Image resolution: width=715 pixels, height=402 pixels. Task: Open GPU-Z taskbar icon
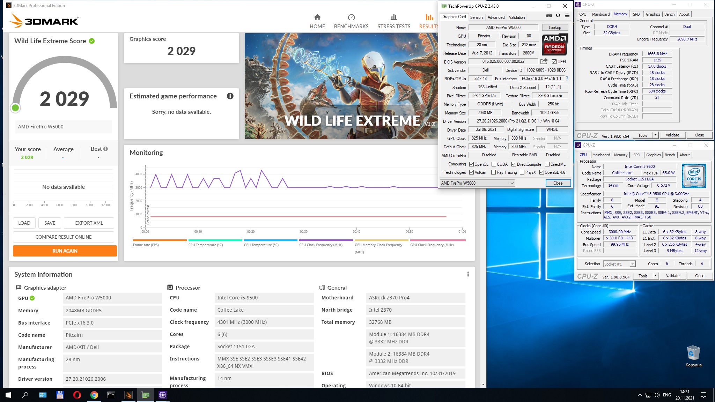pos(145,395)
